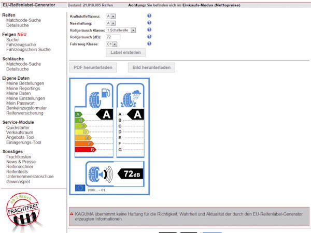The image size is (311, 233).
Task: Open Meine Bestellungen
Action: click(x=25, y=83)
